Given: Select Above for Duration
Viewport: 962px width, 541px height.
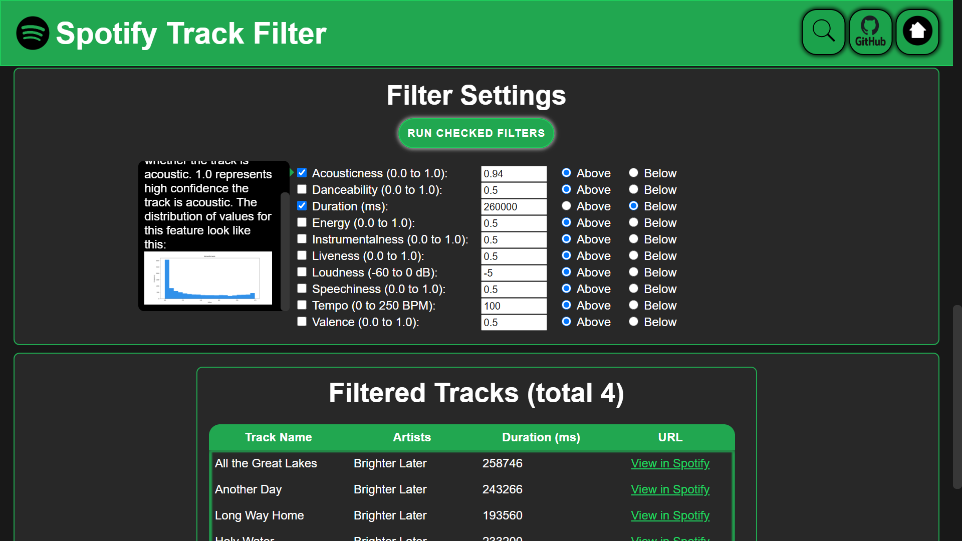Looking at the screenshot, I should (x=566, y=206).
